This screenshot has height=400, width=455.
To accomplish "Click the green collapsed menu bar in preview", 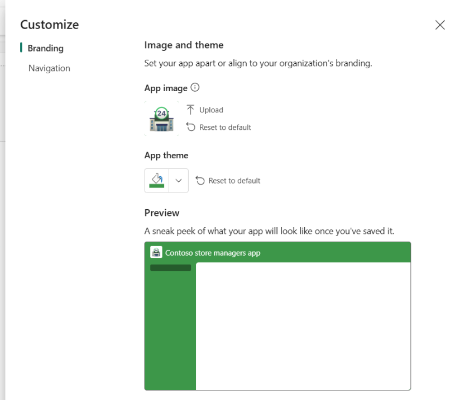I will pos(170,267).
